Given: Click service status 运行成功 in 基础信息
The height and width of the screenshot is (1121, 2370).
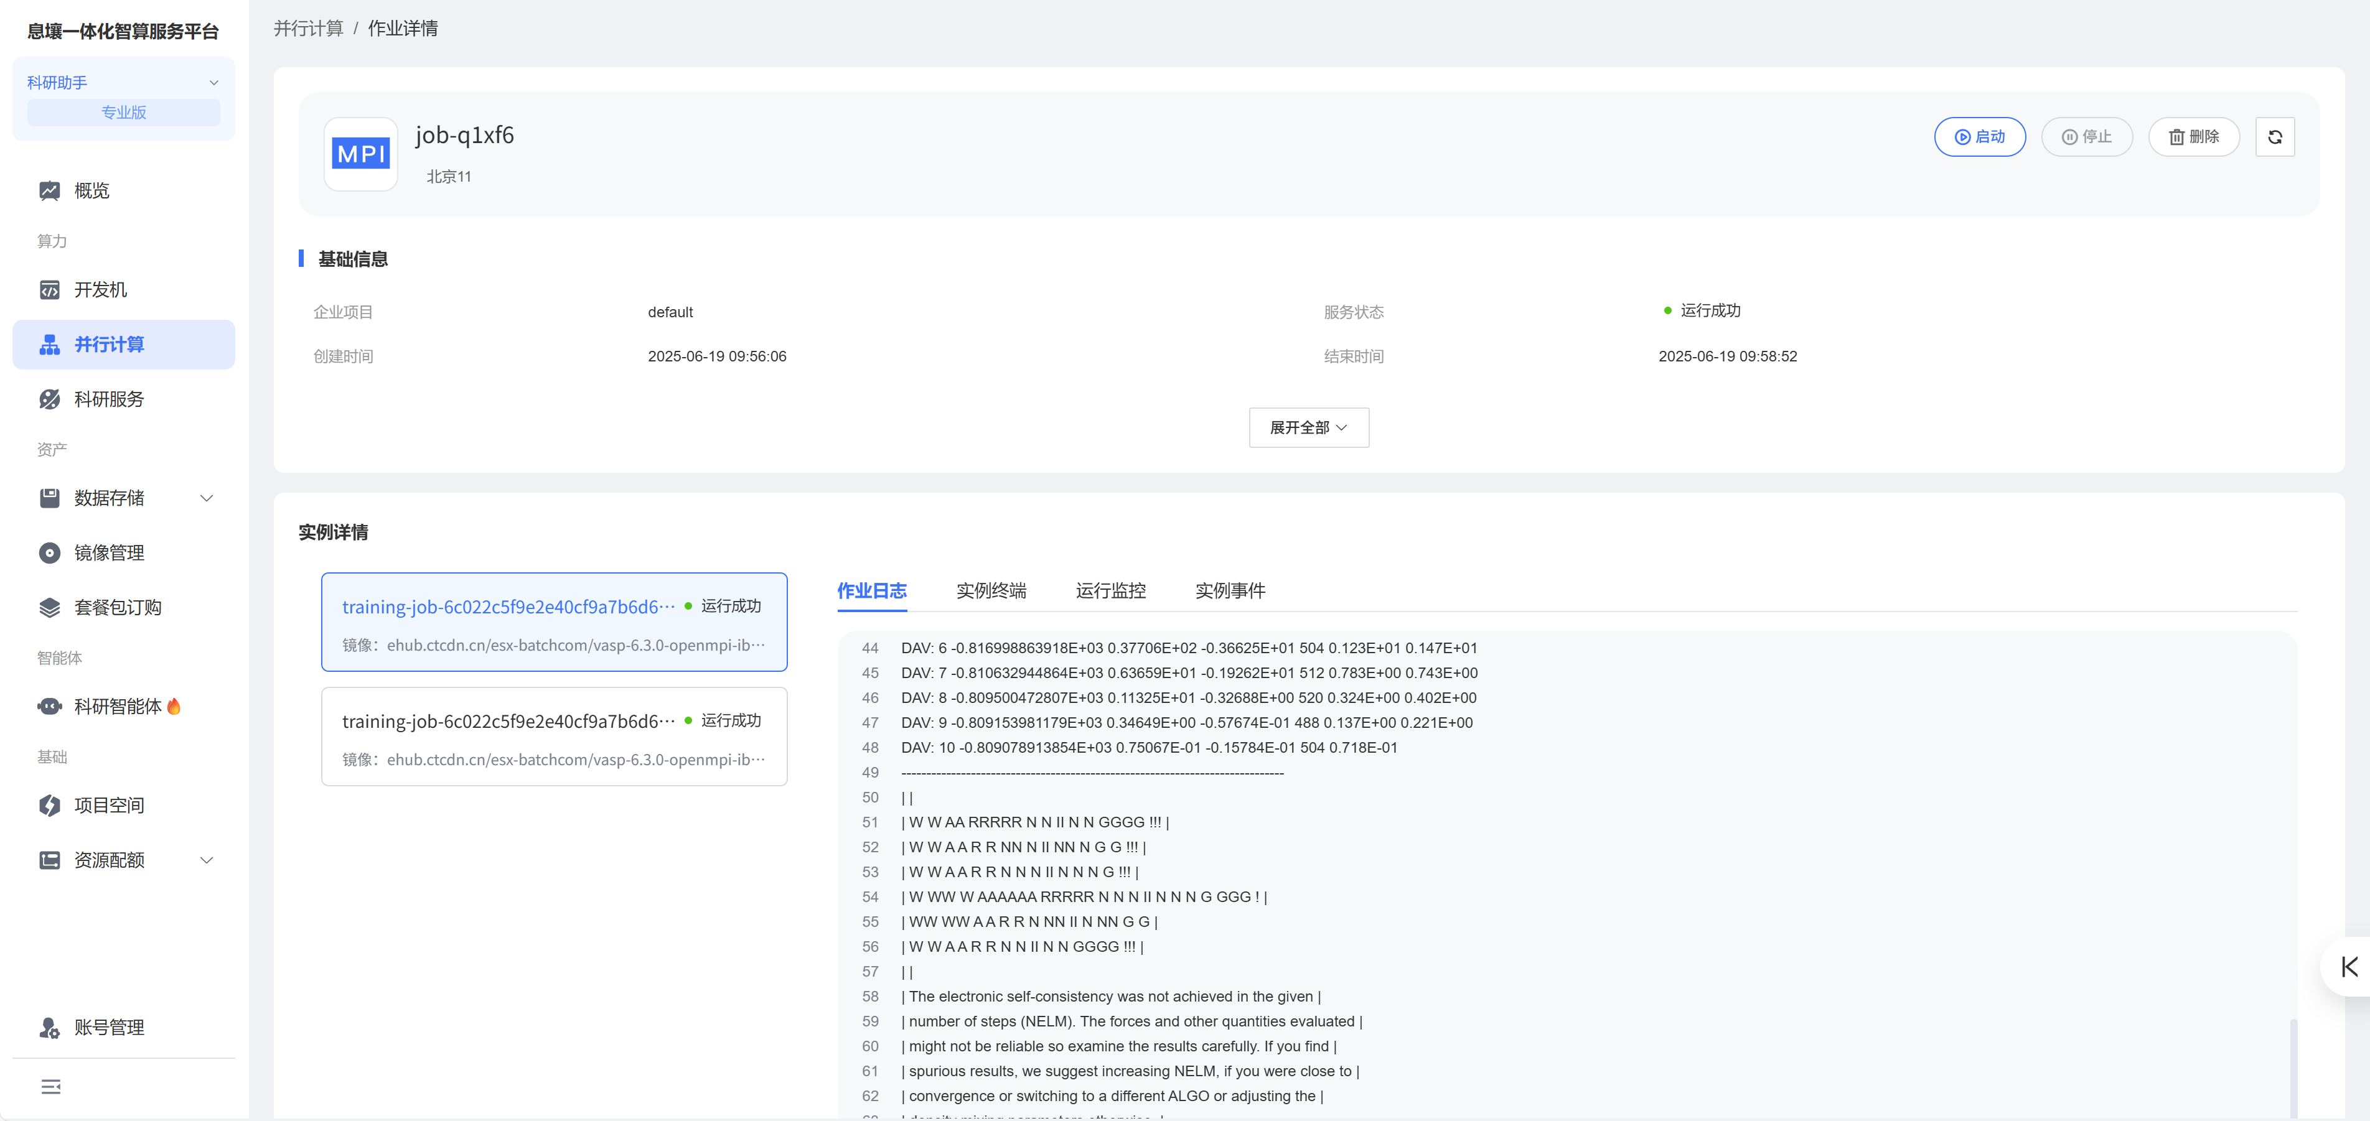Looking at the screenshot, I should (x=1710, y=311).
